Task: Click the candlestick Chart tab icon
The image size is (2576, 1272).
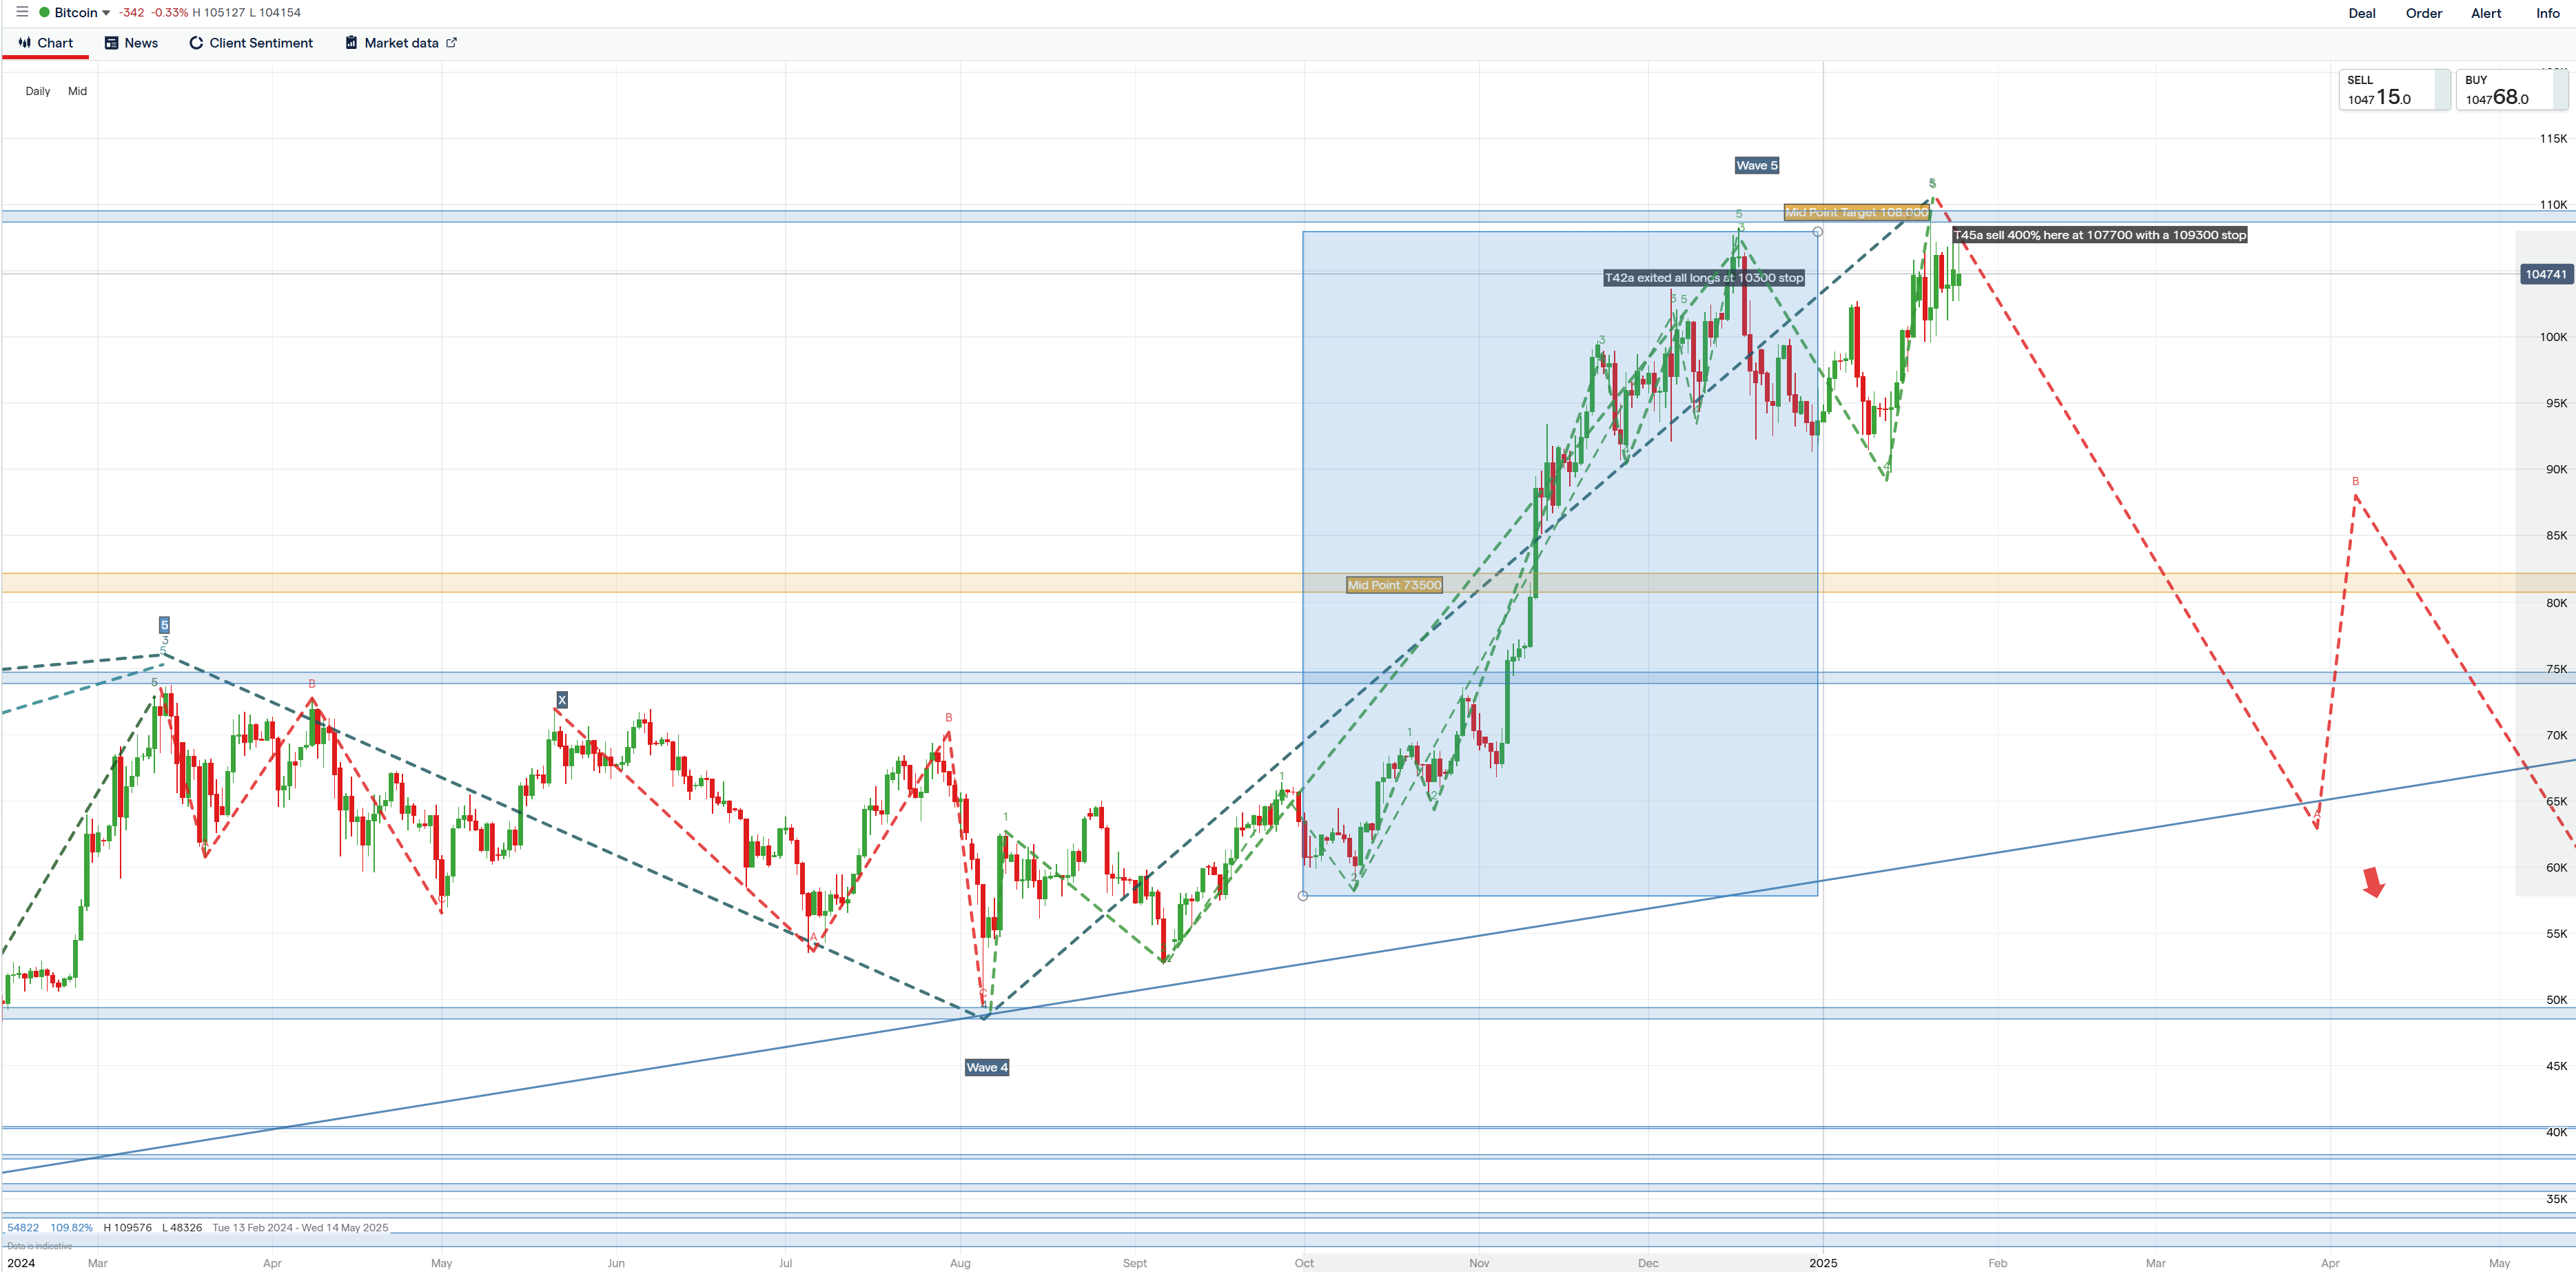Action: point(25,43)
